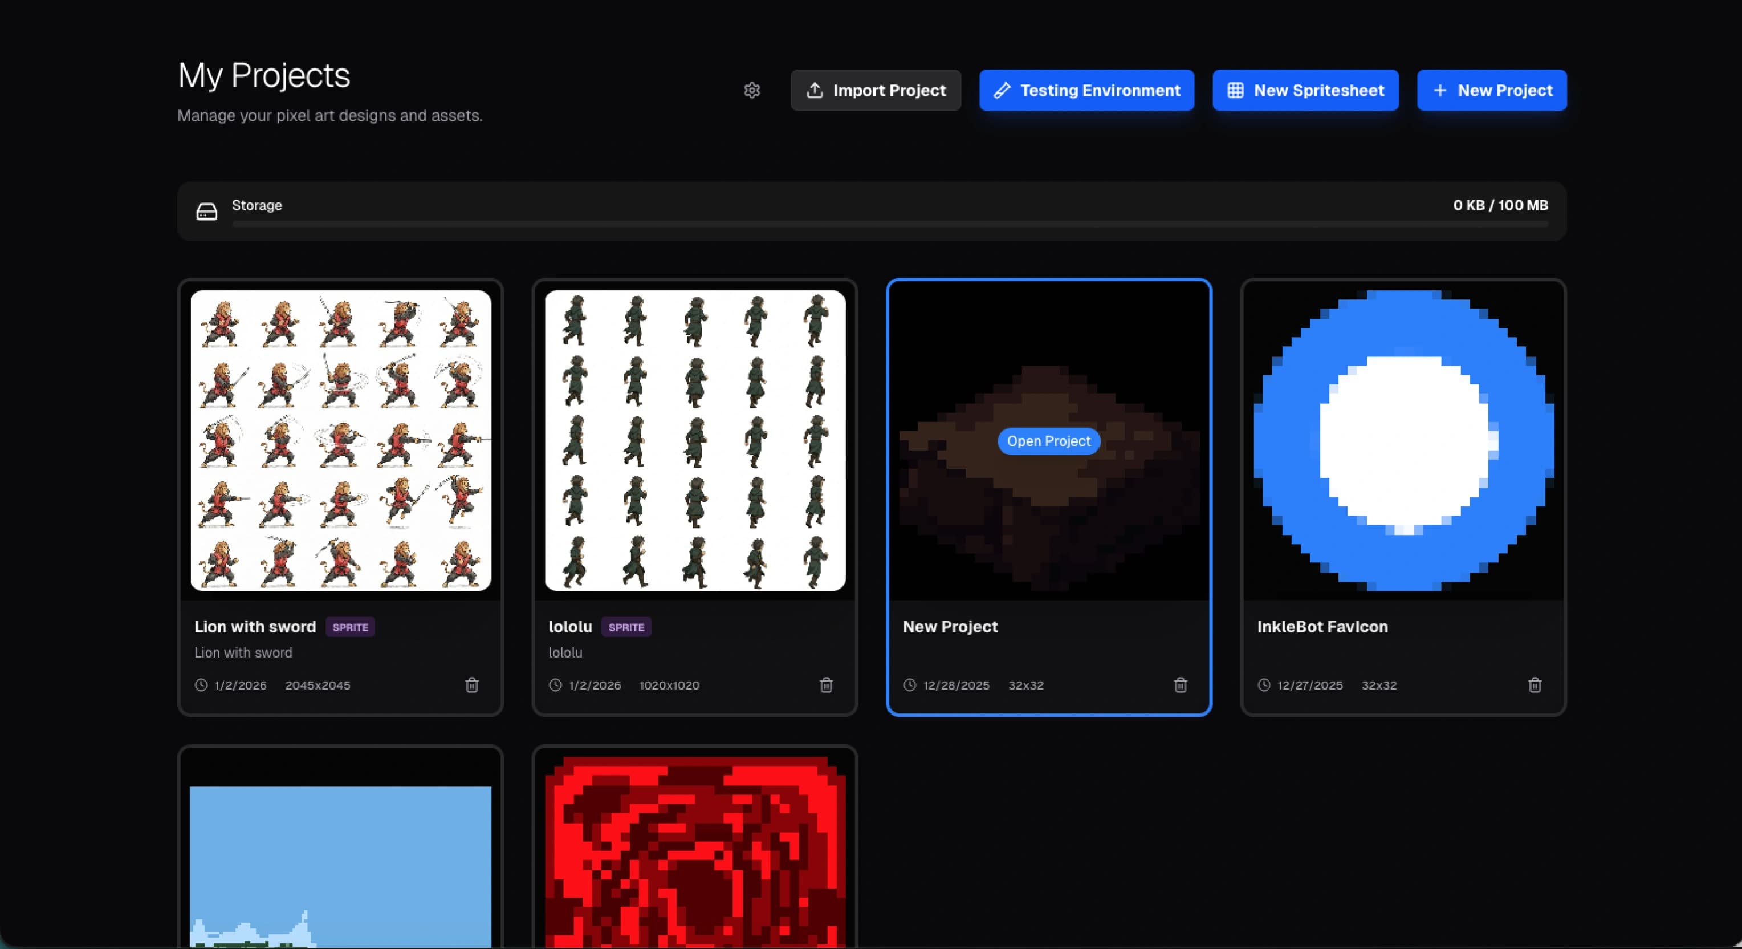Click the SPRITE badge on lololu
The image size is (1742, 949).
click(x=625, y=627)
